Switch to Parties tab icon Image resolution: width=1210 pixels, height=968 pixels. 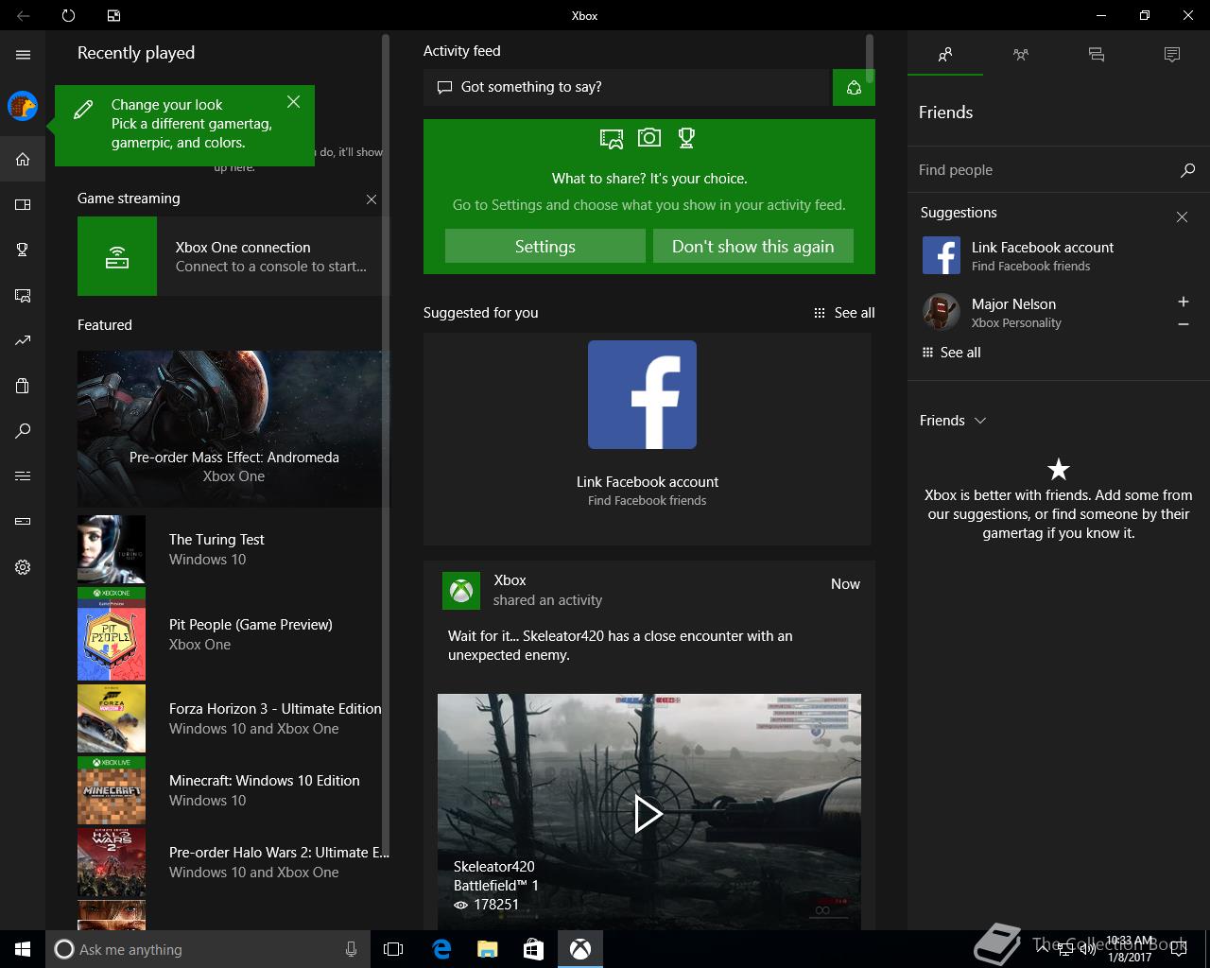1021,55
